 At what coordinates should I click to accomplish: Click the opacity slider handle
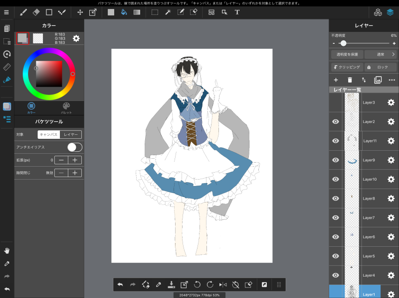coord(343,43)
